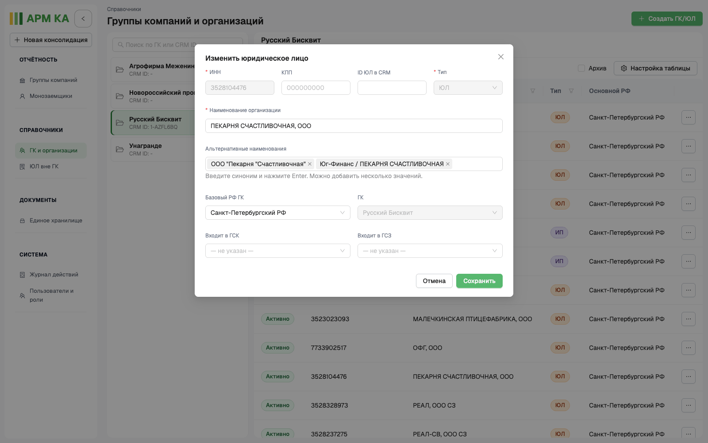
Task: Click the Наименование организации input field
Action: tap(354, 126)
